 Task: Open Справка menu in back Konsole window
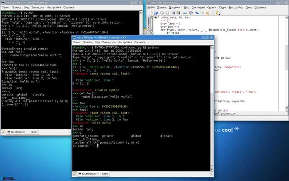tap(69, 7)
